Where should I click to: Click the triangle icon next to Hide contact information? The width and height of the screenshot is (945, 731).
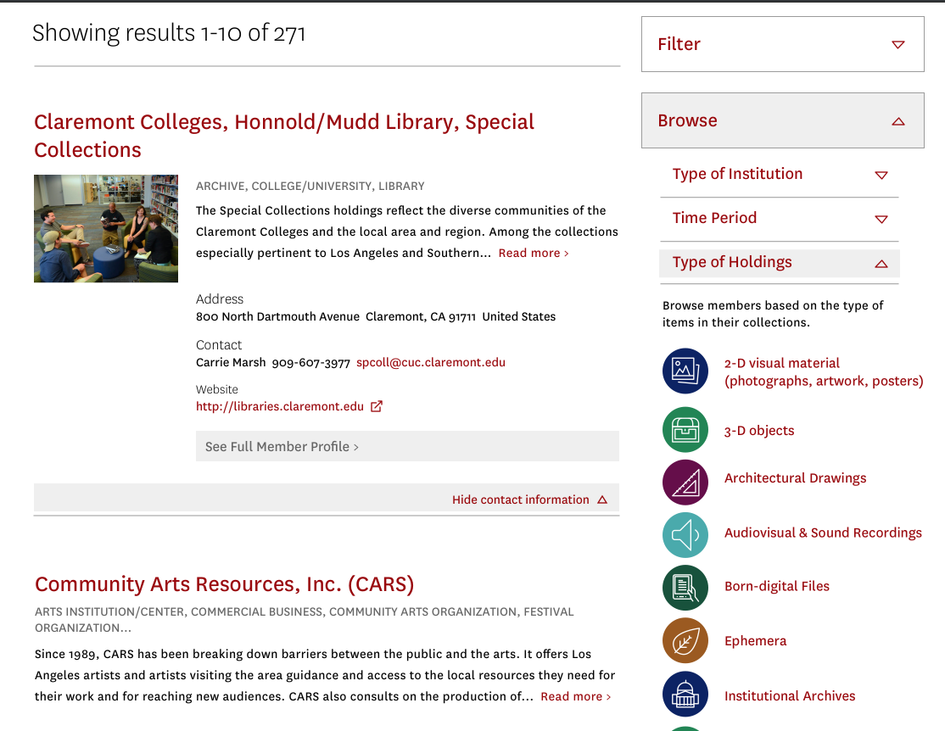[602, 499]
